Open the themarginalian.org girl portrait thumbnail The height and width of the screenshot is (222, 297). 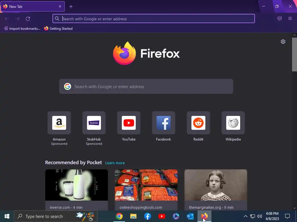pos(216,185)
